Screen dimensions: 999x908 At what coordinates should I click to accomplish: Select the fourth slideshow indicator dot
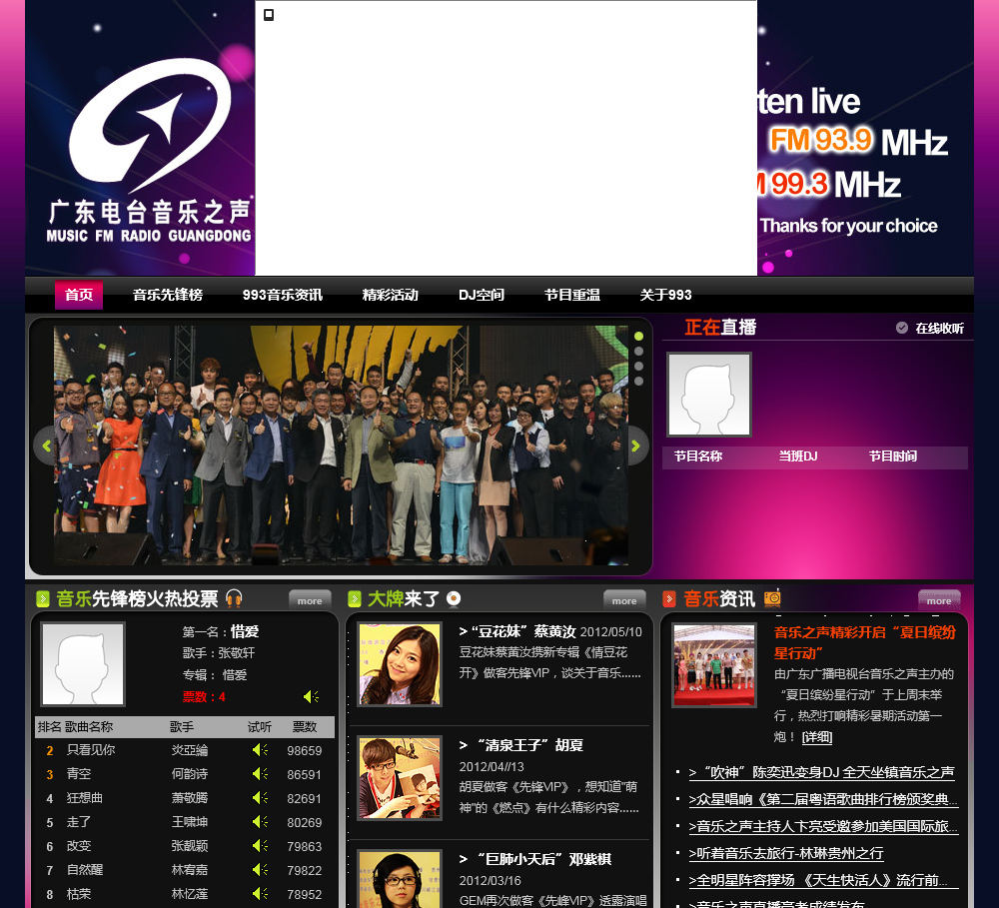[x=639, y=381]
